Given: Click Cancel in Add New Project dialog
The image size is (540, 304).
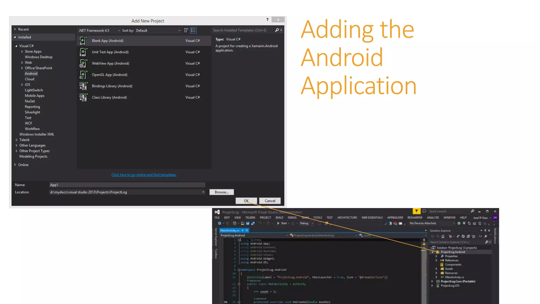Looking at the screenshot, I should pyautogui.click(x=270, y=201).
